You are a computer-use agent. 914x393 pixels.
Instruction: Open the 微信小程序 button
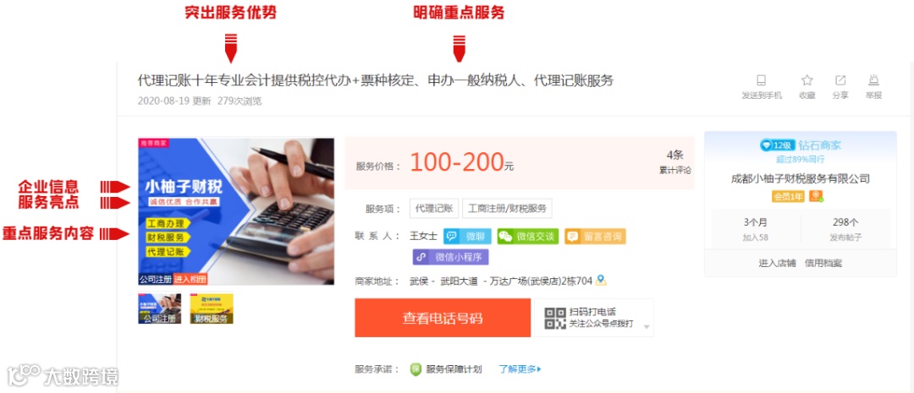pos(450,257)
